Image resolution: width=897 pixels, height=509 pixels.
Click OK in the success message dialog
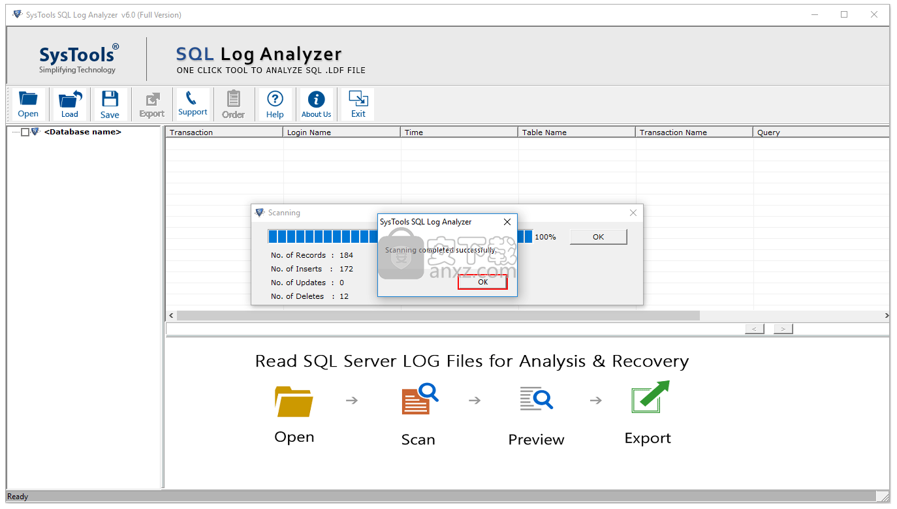pyautogui.click(x=482, y=282)
